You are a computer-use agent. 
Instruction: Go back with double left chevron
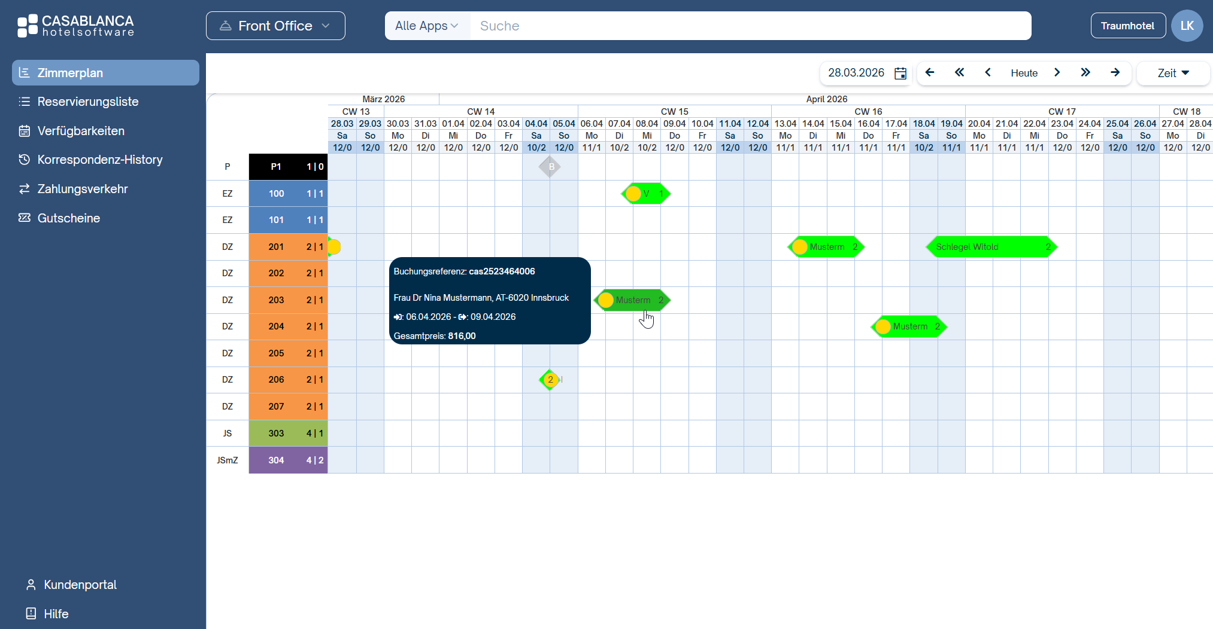[x=959, y=72]
